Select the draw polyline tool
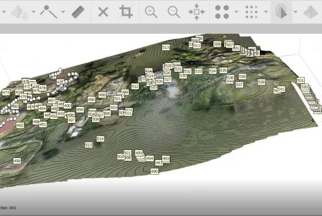This screenshot has width=322, height=216. click(48, 11)
